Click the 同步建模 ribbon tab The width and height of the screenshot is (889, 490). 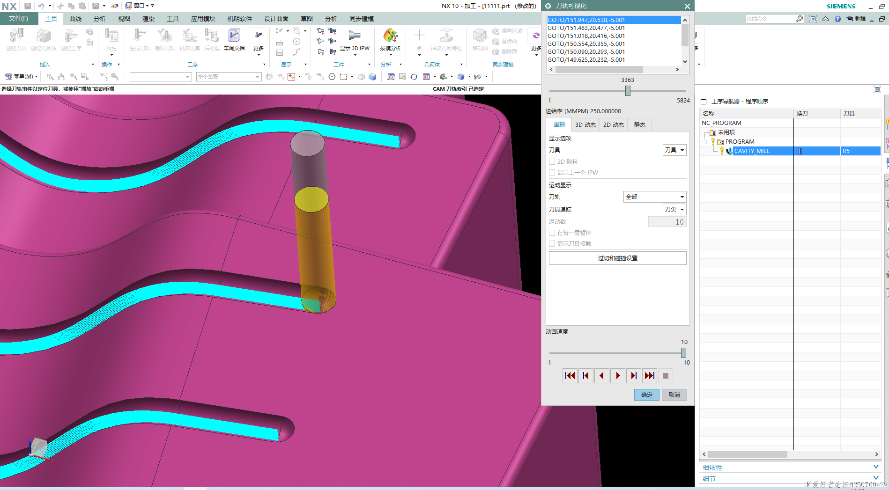pos(361,19)
